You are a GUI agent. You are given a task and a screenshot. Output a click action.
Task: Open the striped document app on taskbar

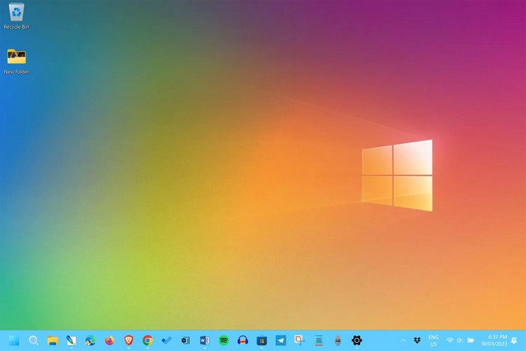[319, 340]
